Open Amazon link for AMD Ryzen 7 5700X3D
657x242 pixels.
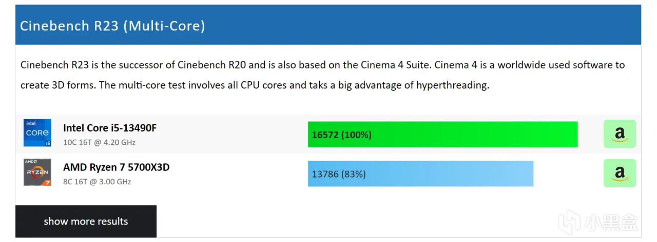pos(620,173)
